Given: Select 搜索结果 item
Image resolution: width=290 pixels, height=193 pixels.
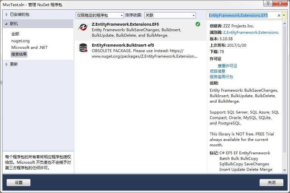Looking at the screenshot, I should [19, 54].
